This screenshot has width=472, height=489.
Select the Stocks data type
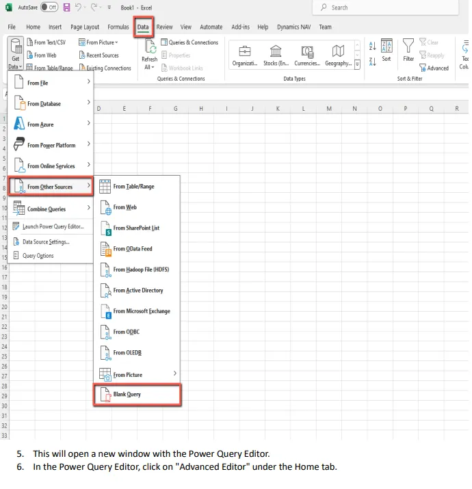click(276, 56)
